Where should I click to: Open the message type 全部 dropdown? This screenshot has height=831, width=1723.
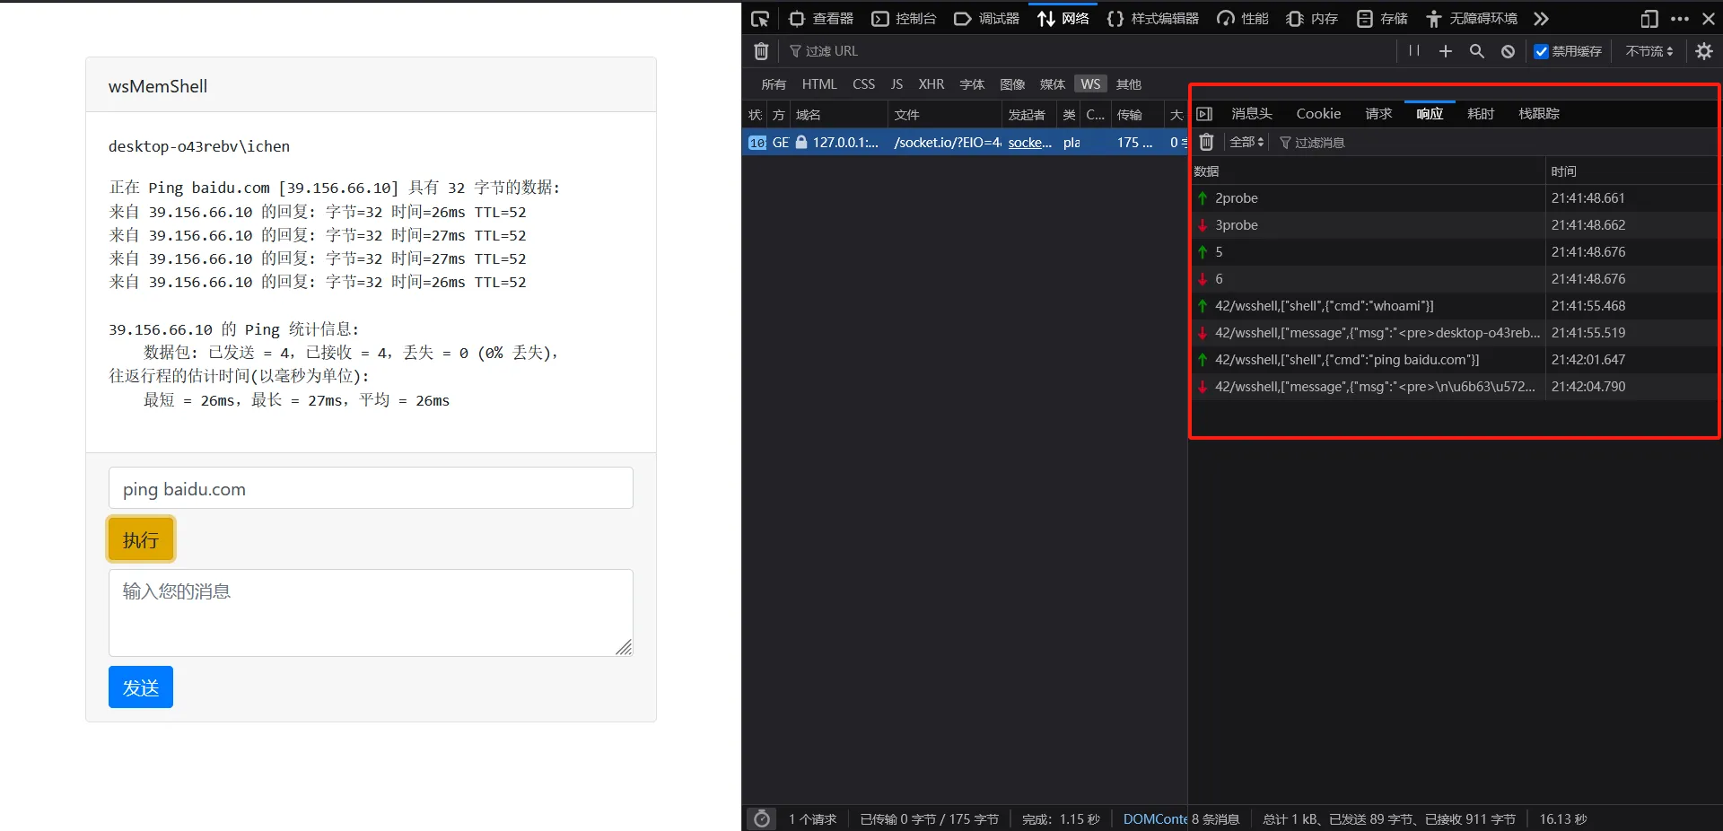tap(1246, 143)
